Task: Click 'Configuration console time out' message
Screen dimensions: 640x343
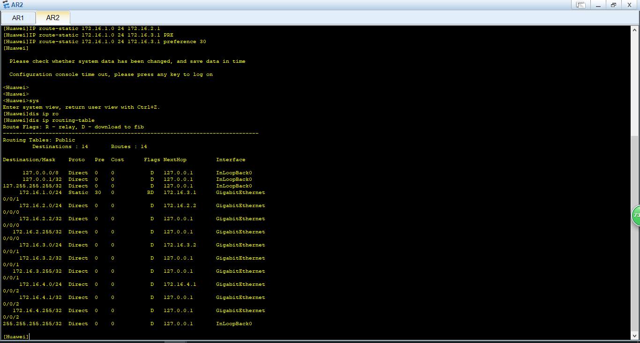Action: click(111, 75)
